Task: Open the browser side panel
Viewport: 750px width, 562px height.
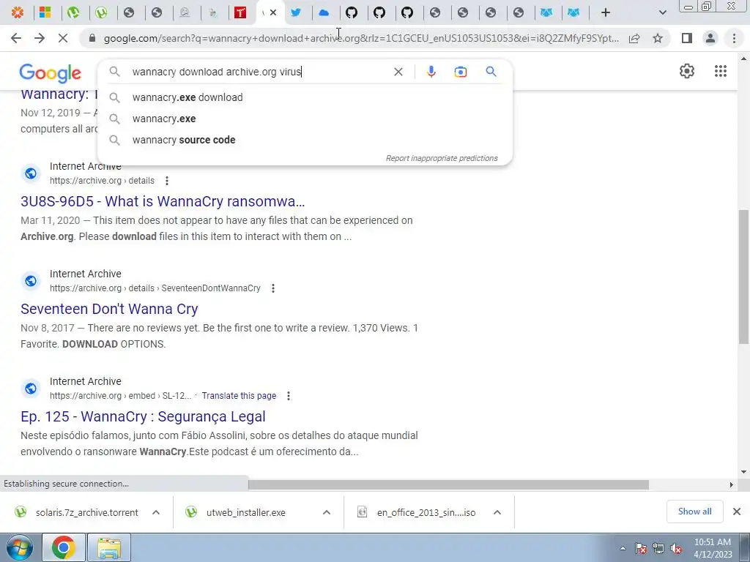Action: 687,38
